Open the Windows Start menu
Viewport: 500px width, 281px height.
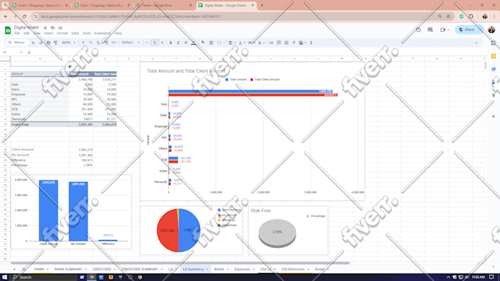[x=4, y=277]
